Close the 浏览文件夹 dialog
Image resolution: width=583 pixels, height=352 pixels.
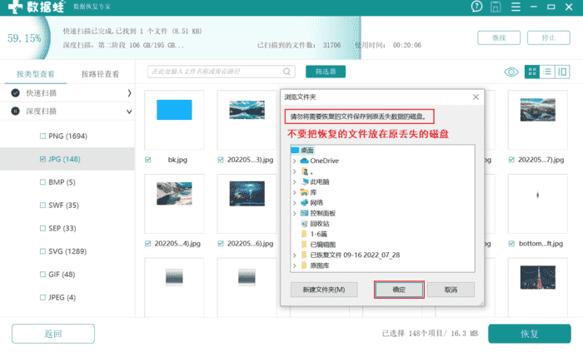coord(476,97)
